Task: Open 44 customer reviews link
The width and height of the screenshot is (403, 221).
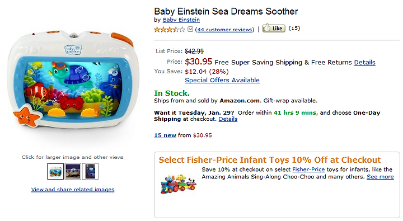Action: coord(224,30)
